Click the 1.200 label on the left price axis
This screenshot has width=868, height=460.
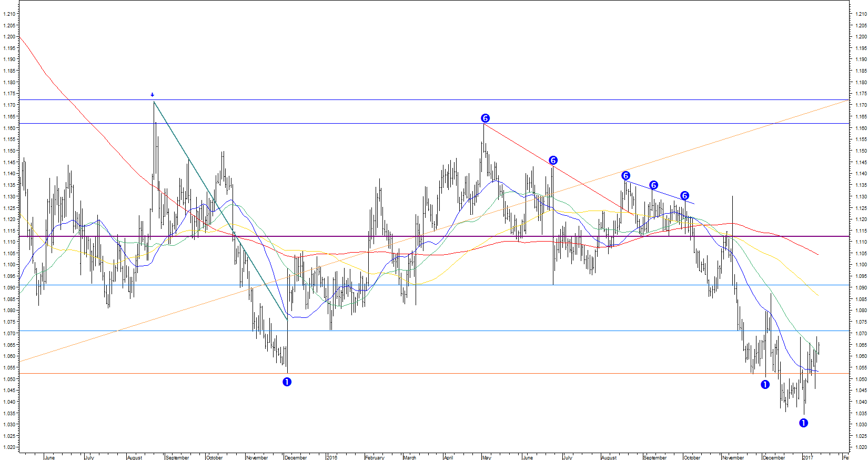click(9, 37)
